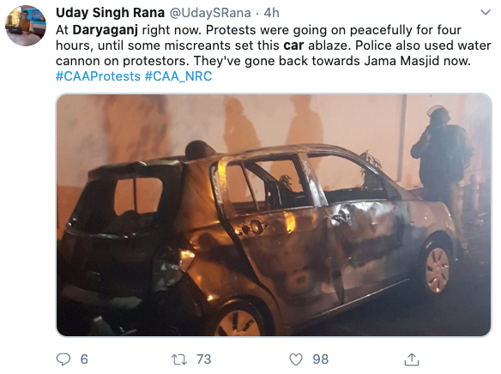Click the Uday Singh Rana display name

pos(110,13)
